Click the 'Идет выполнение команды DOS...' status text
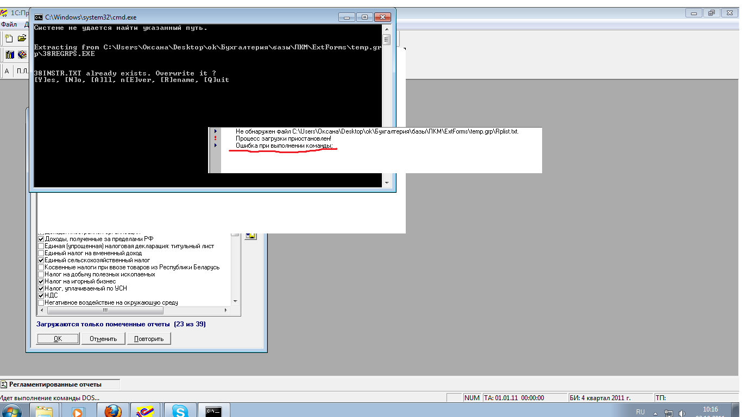742x417 pixels. click(50, 399)
